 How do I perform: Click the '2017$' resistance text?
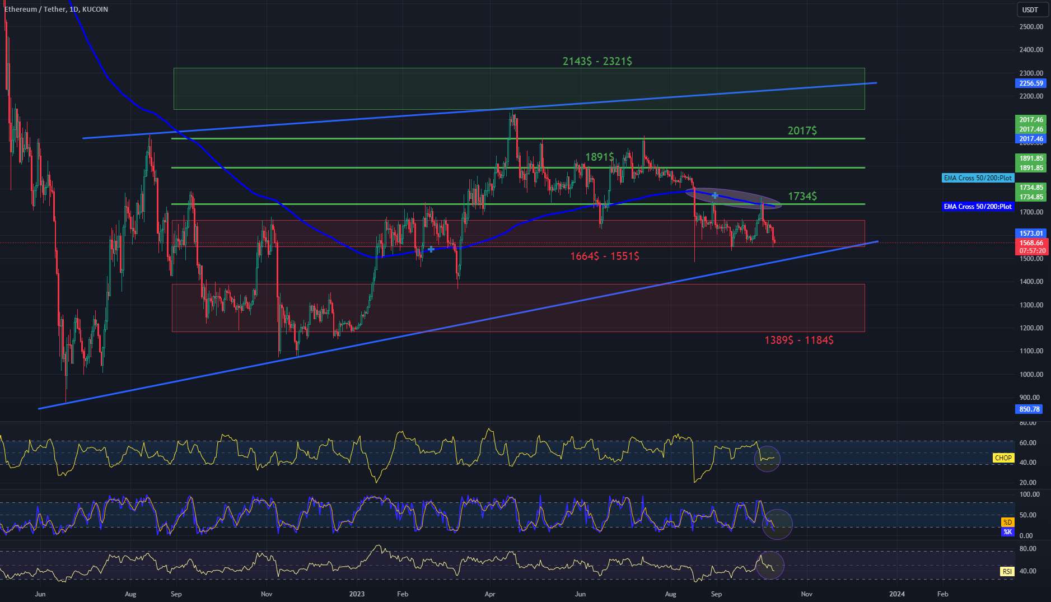coord(802,130)
